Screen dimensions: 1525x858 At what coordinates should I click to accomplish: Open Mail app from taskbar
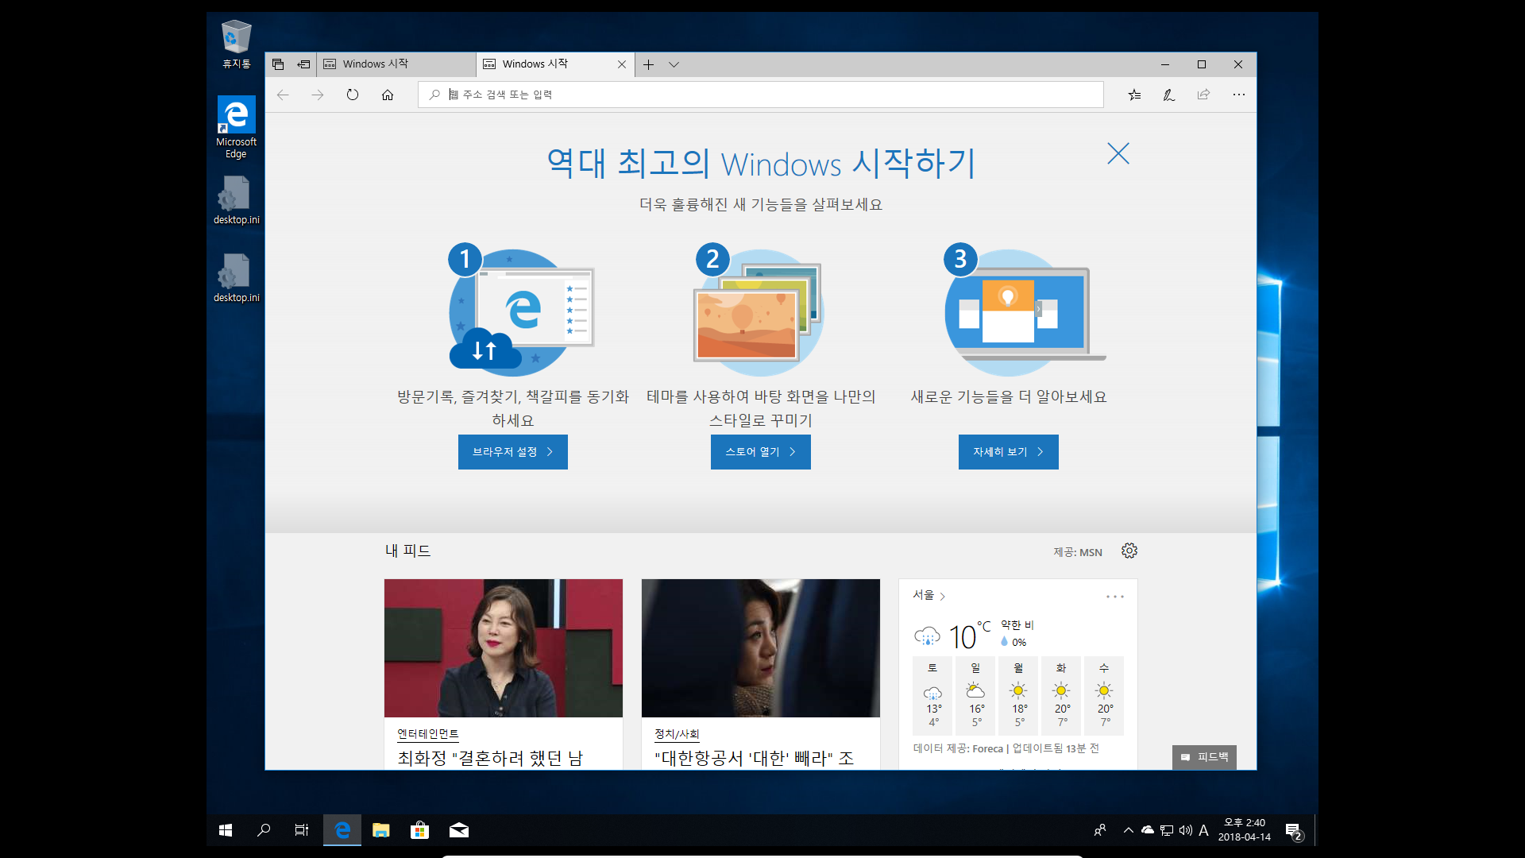pos(459,830)
